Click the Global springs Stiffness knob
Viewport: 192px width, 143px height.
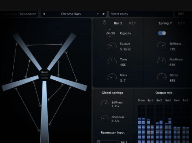click(105, 104)
